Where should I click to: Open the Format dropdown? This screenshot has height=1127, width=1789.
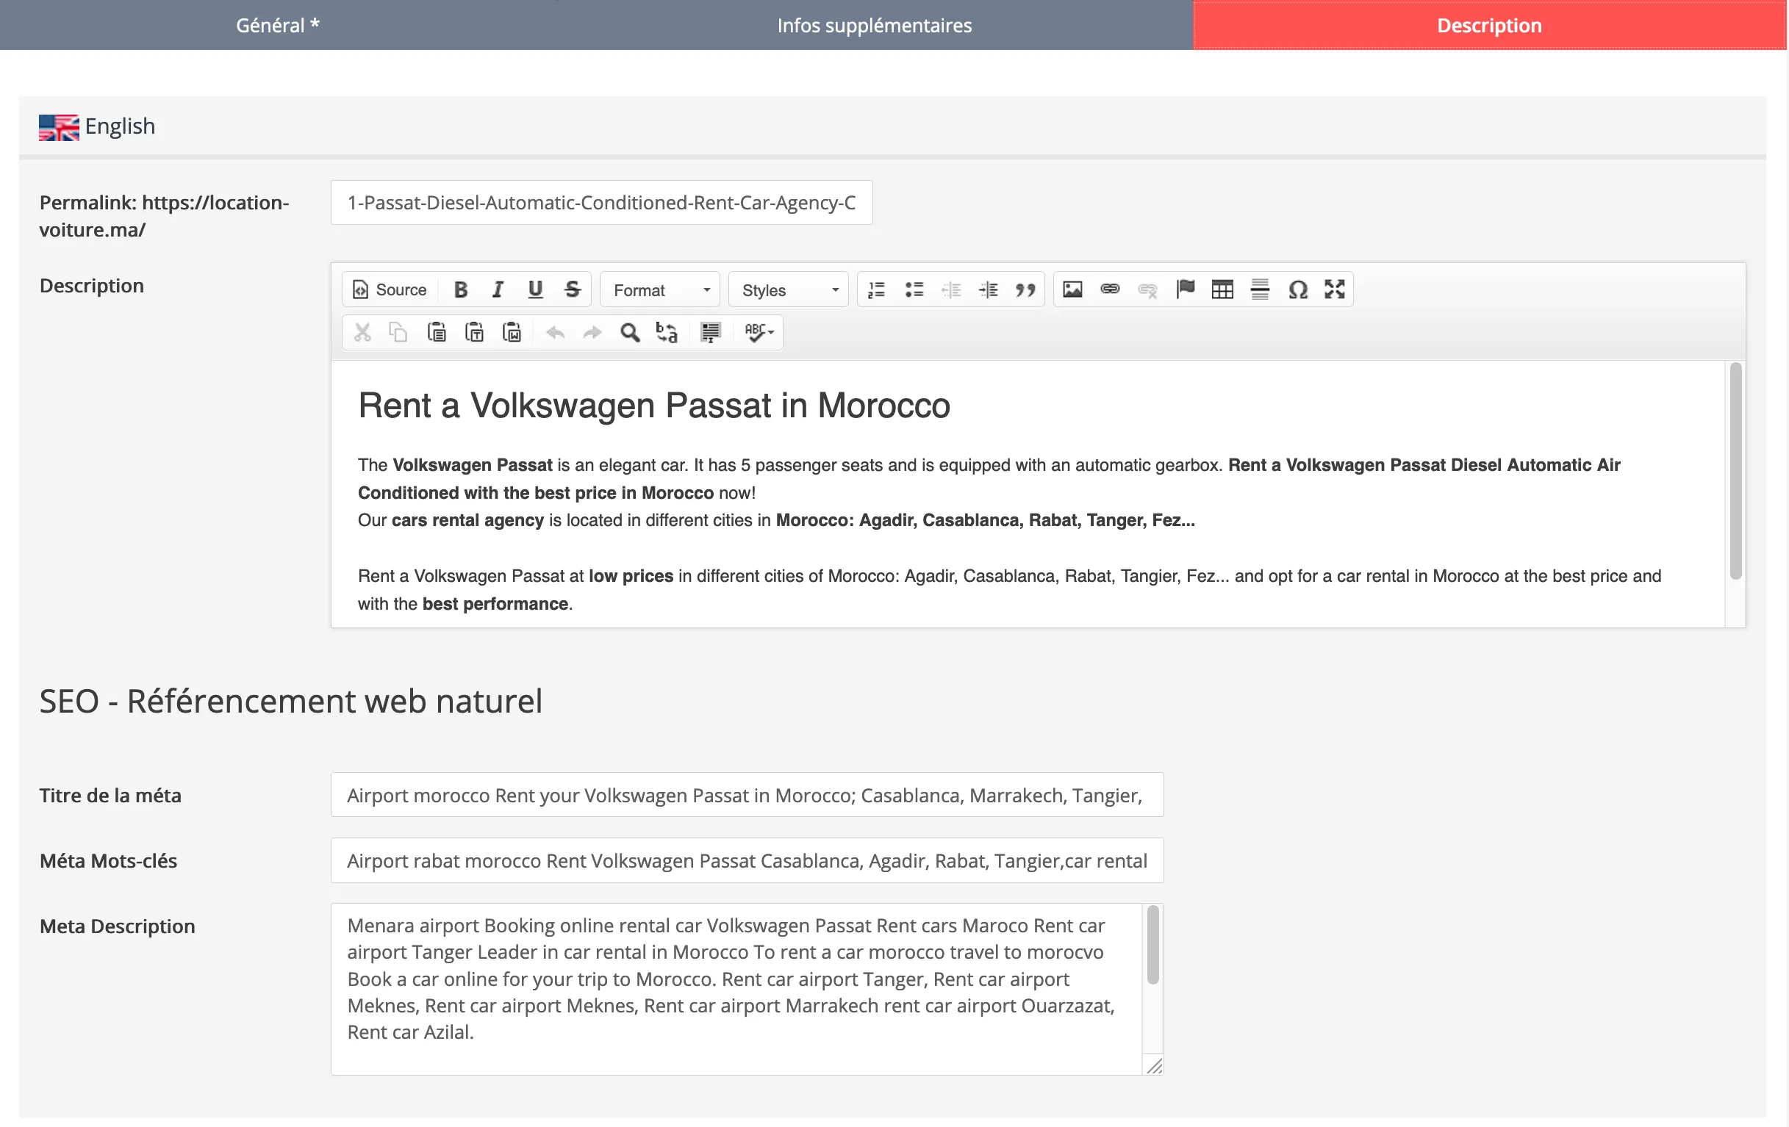(x=660, y=289)
